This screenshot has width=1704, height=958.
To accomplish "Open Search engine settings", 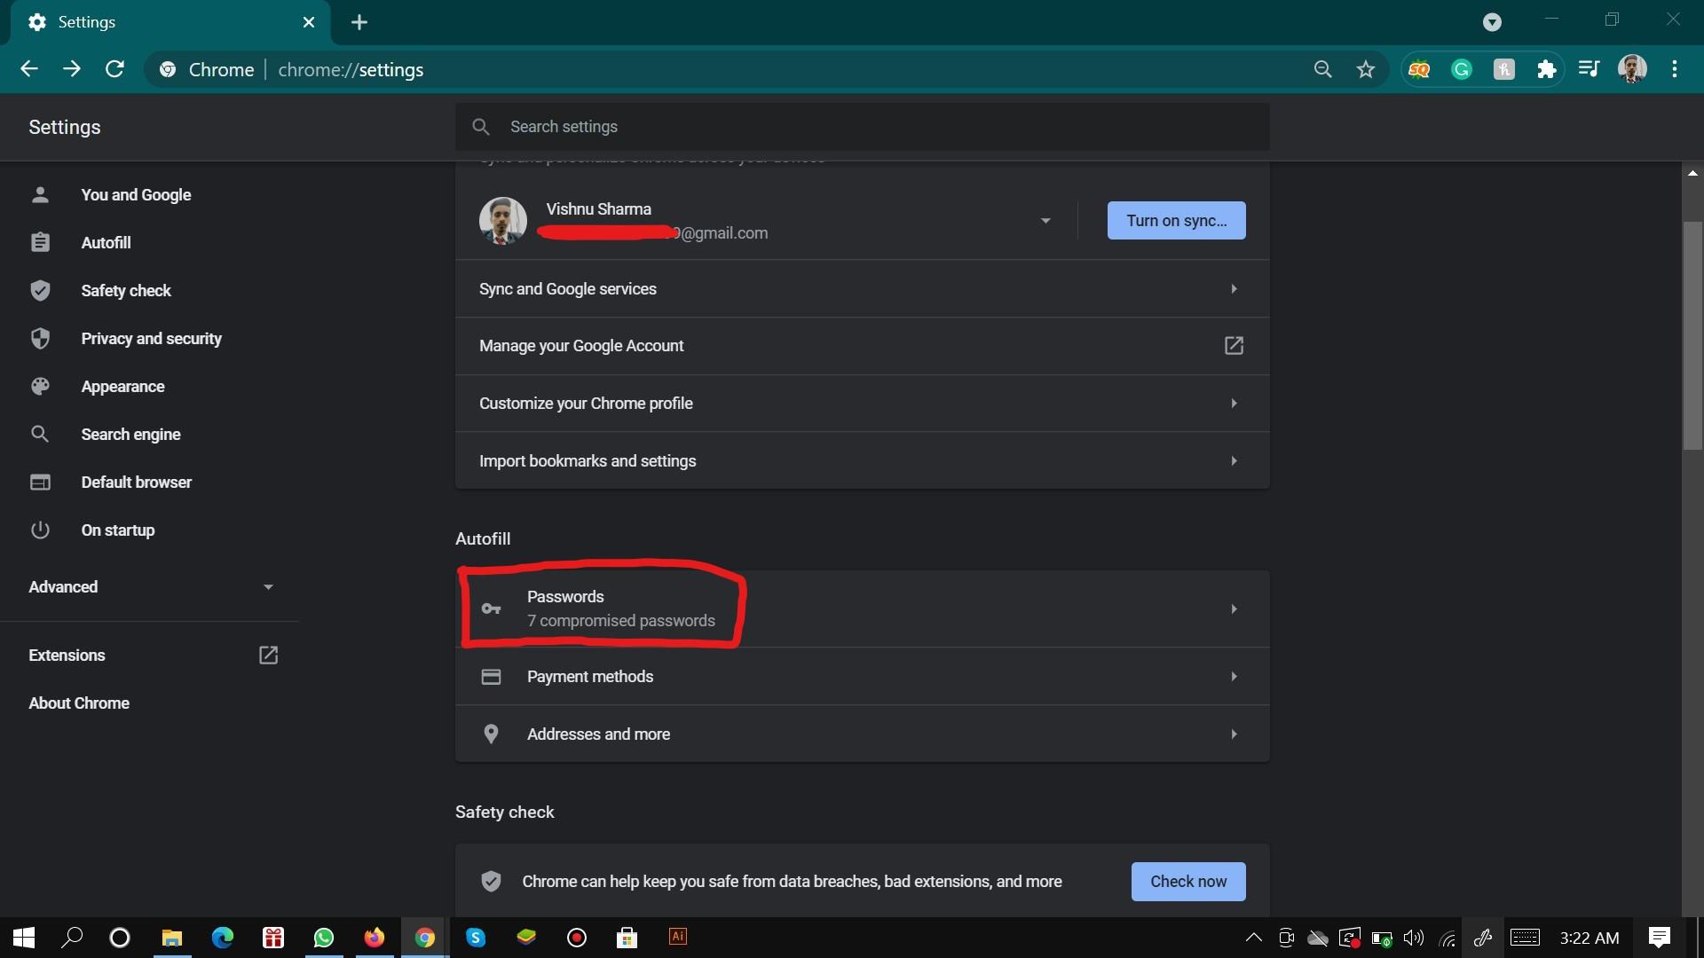I will 130,435.
